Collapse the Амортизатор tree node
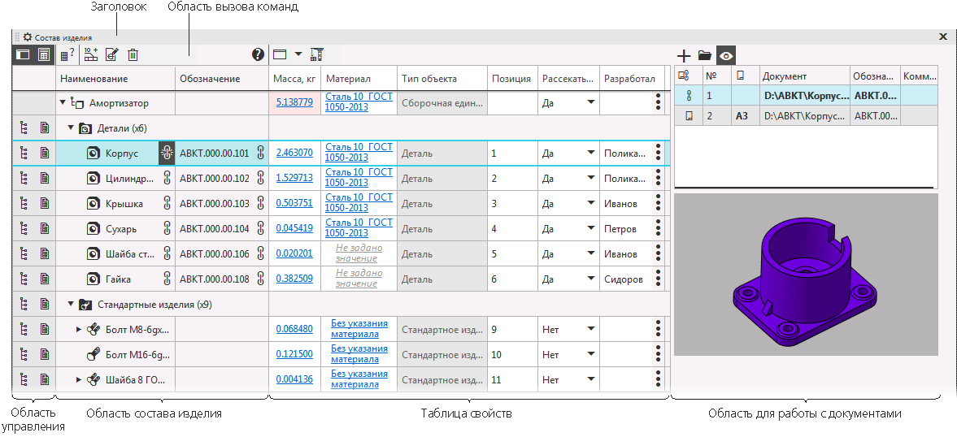The height and width of the screenshot is (437, 957). point(63,103)
